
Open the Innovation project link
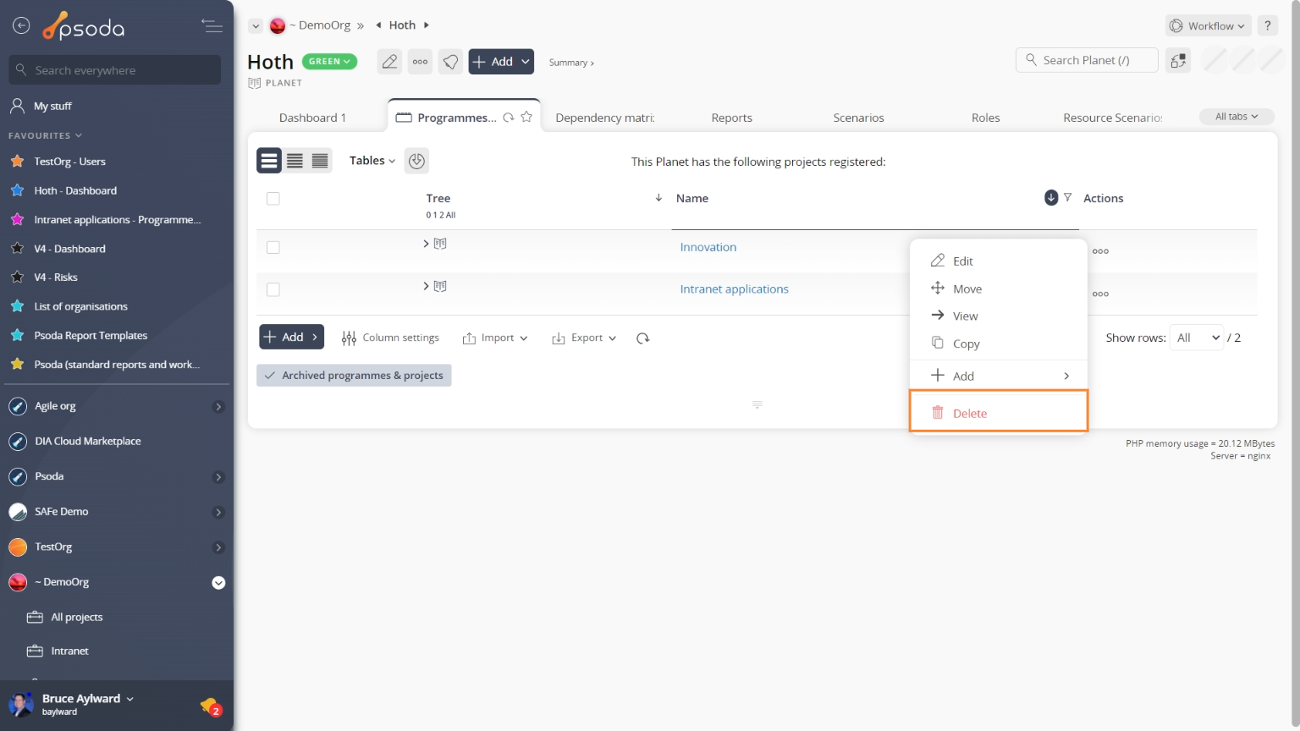point(708,247)
